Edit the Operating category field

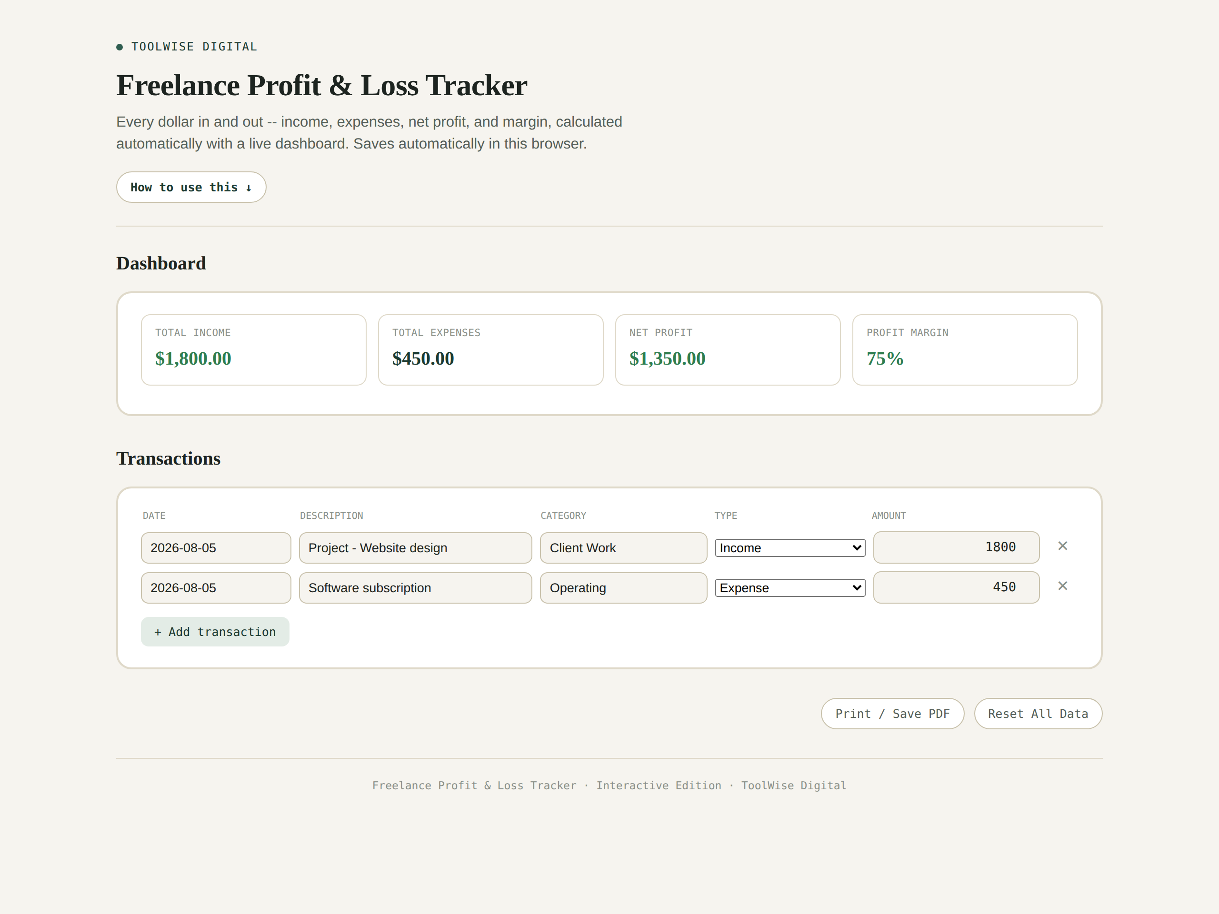pyautogui.click(x=623, y=588)
